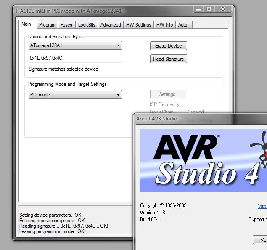Click 'Build 684' text in About dialog

[x=149, y=219]
